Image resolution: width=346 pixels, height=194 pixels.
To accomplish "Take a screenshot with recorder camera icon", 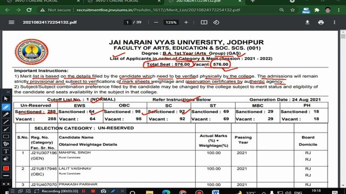I will (103, 191).
